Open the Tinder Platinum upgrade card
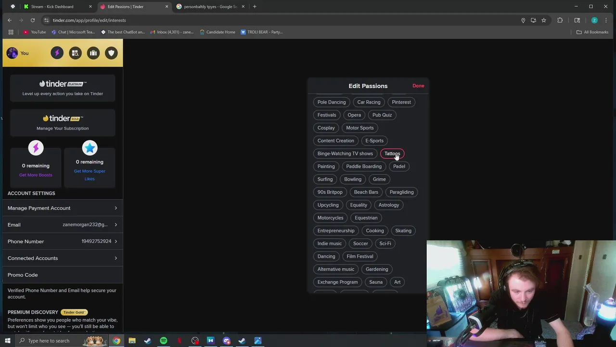 (x=63, y=88)
